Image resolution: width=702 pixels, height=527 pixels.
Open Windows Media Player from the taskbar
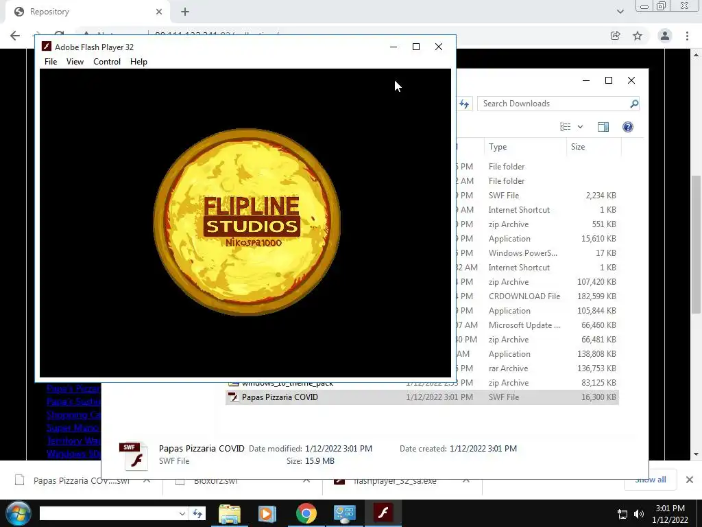click(267, 513)
